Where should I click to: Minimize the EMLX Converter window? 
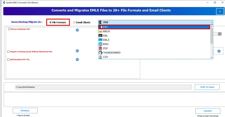point(207,2)
